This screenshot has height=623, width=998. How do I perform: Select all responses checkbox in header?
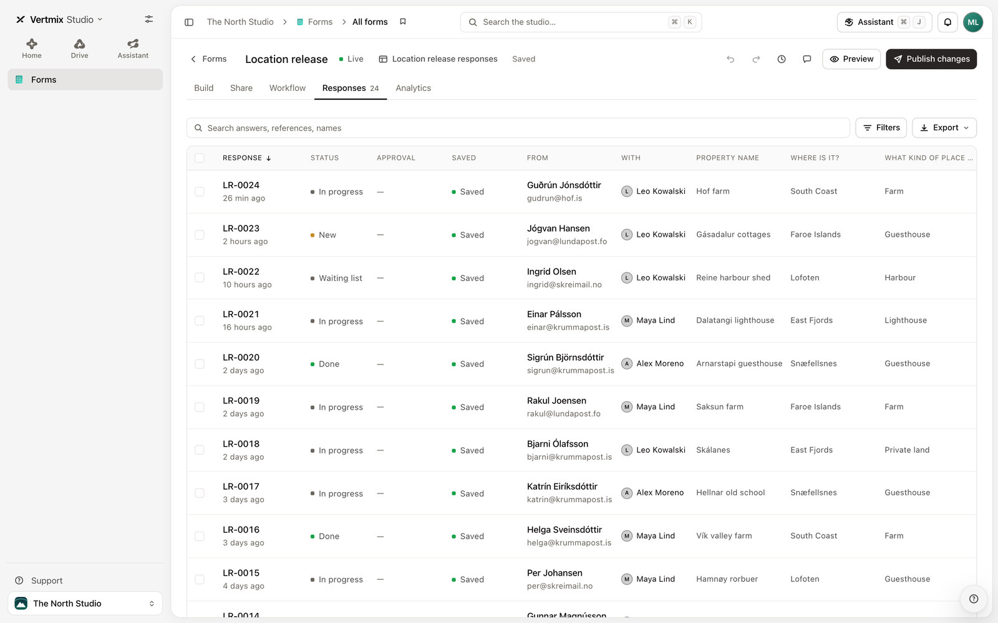[200, 158]
